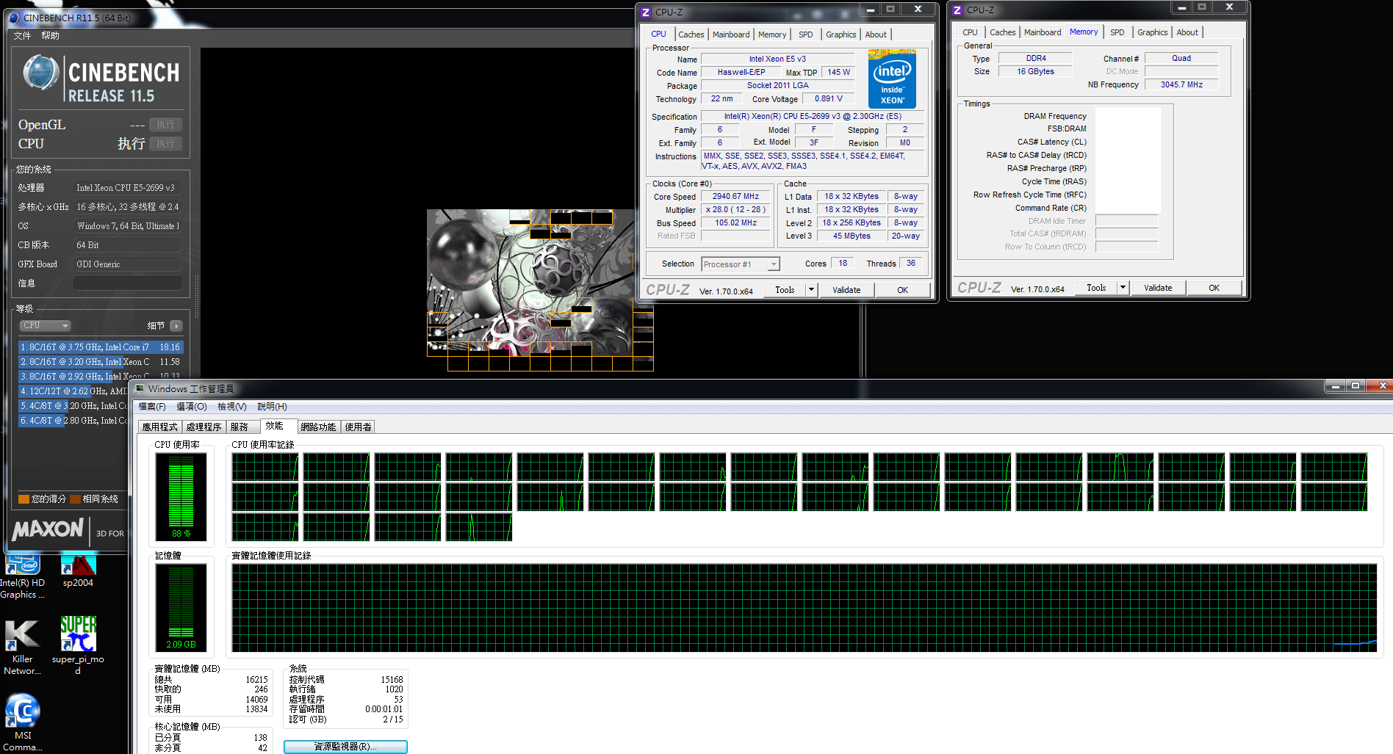1393x754 pixels.
Task: Click the CPU-Z title bar icon of the Memory window
Action: (957, 10)
